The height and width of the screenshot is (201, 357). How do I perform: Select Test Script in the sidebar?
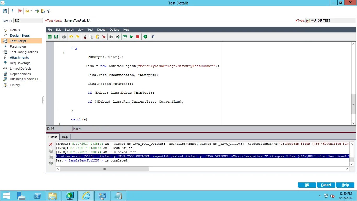[x=21, y=41]
